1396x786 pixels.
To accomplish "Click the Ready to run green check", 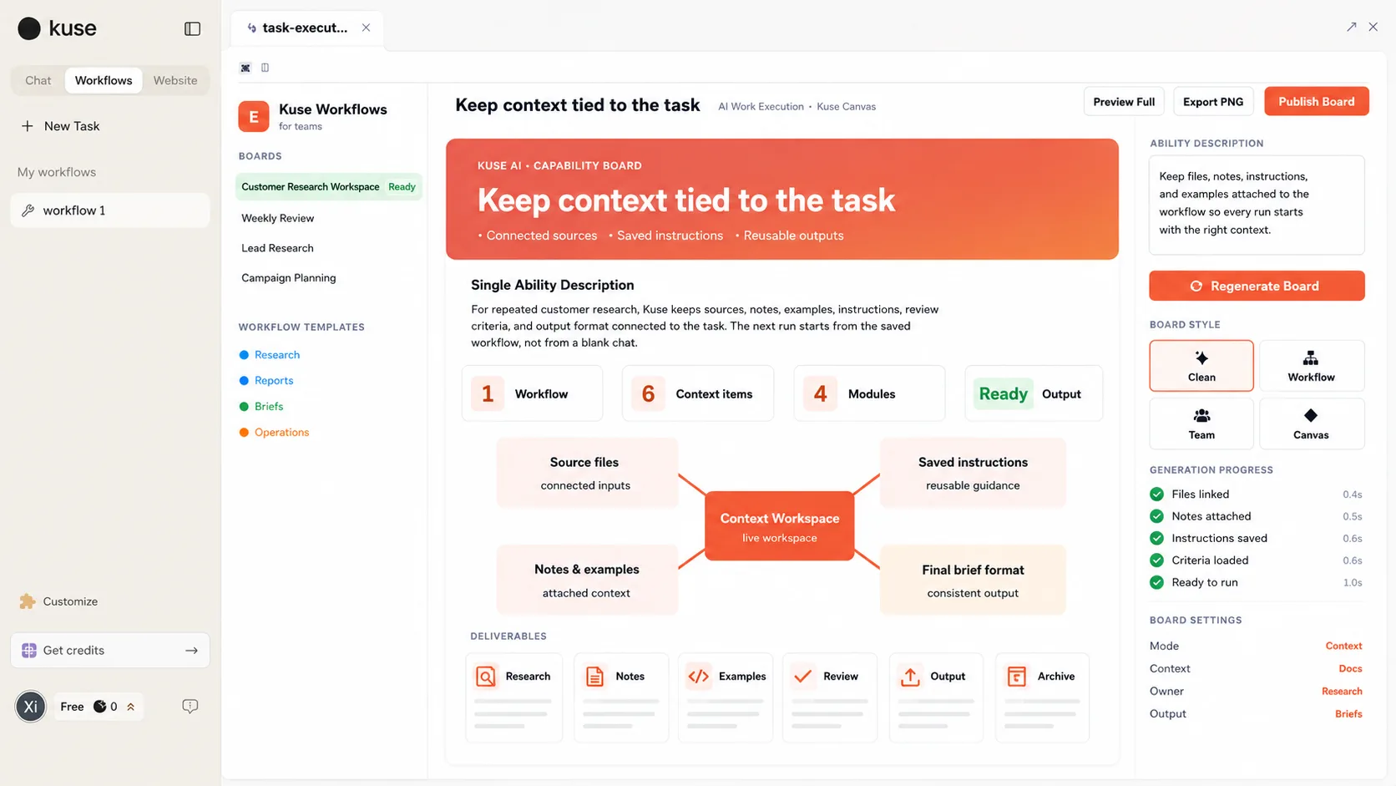I will (x=1156, y=583).
